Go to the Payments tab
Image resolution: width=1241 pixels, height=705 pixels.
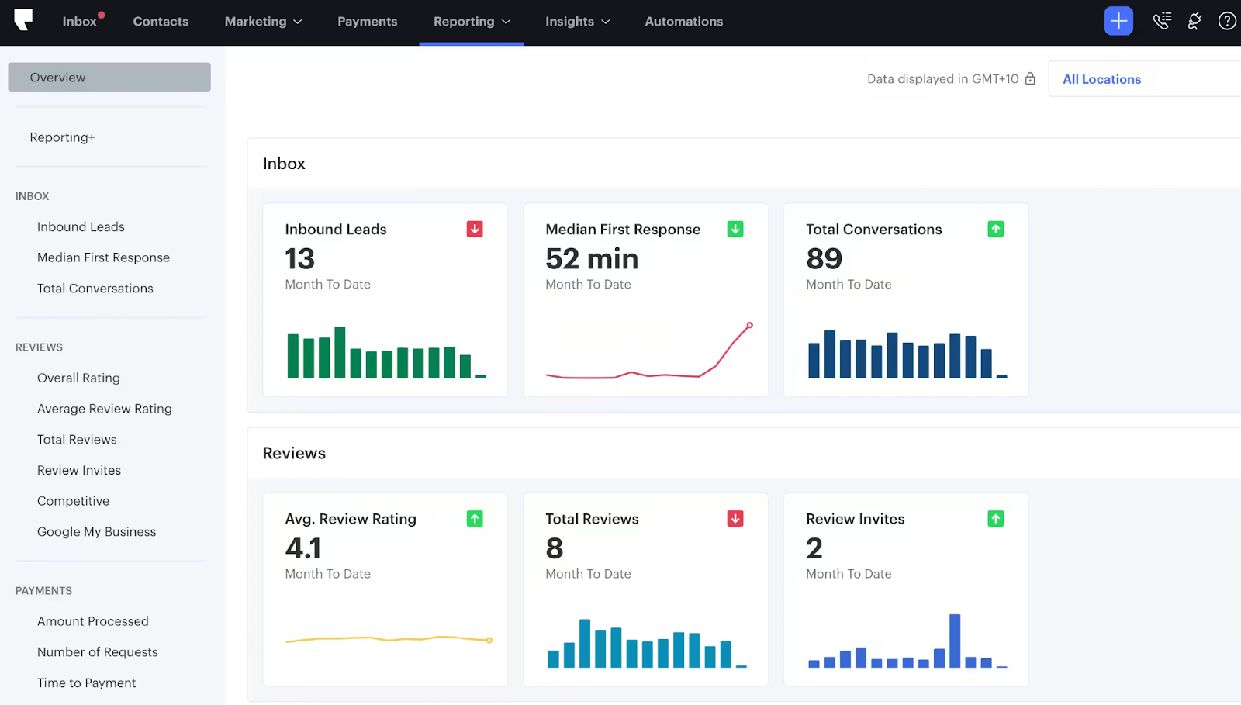pyautogui.click(x=368, y=22)
